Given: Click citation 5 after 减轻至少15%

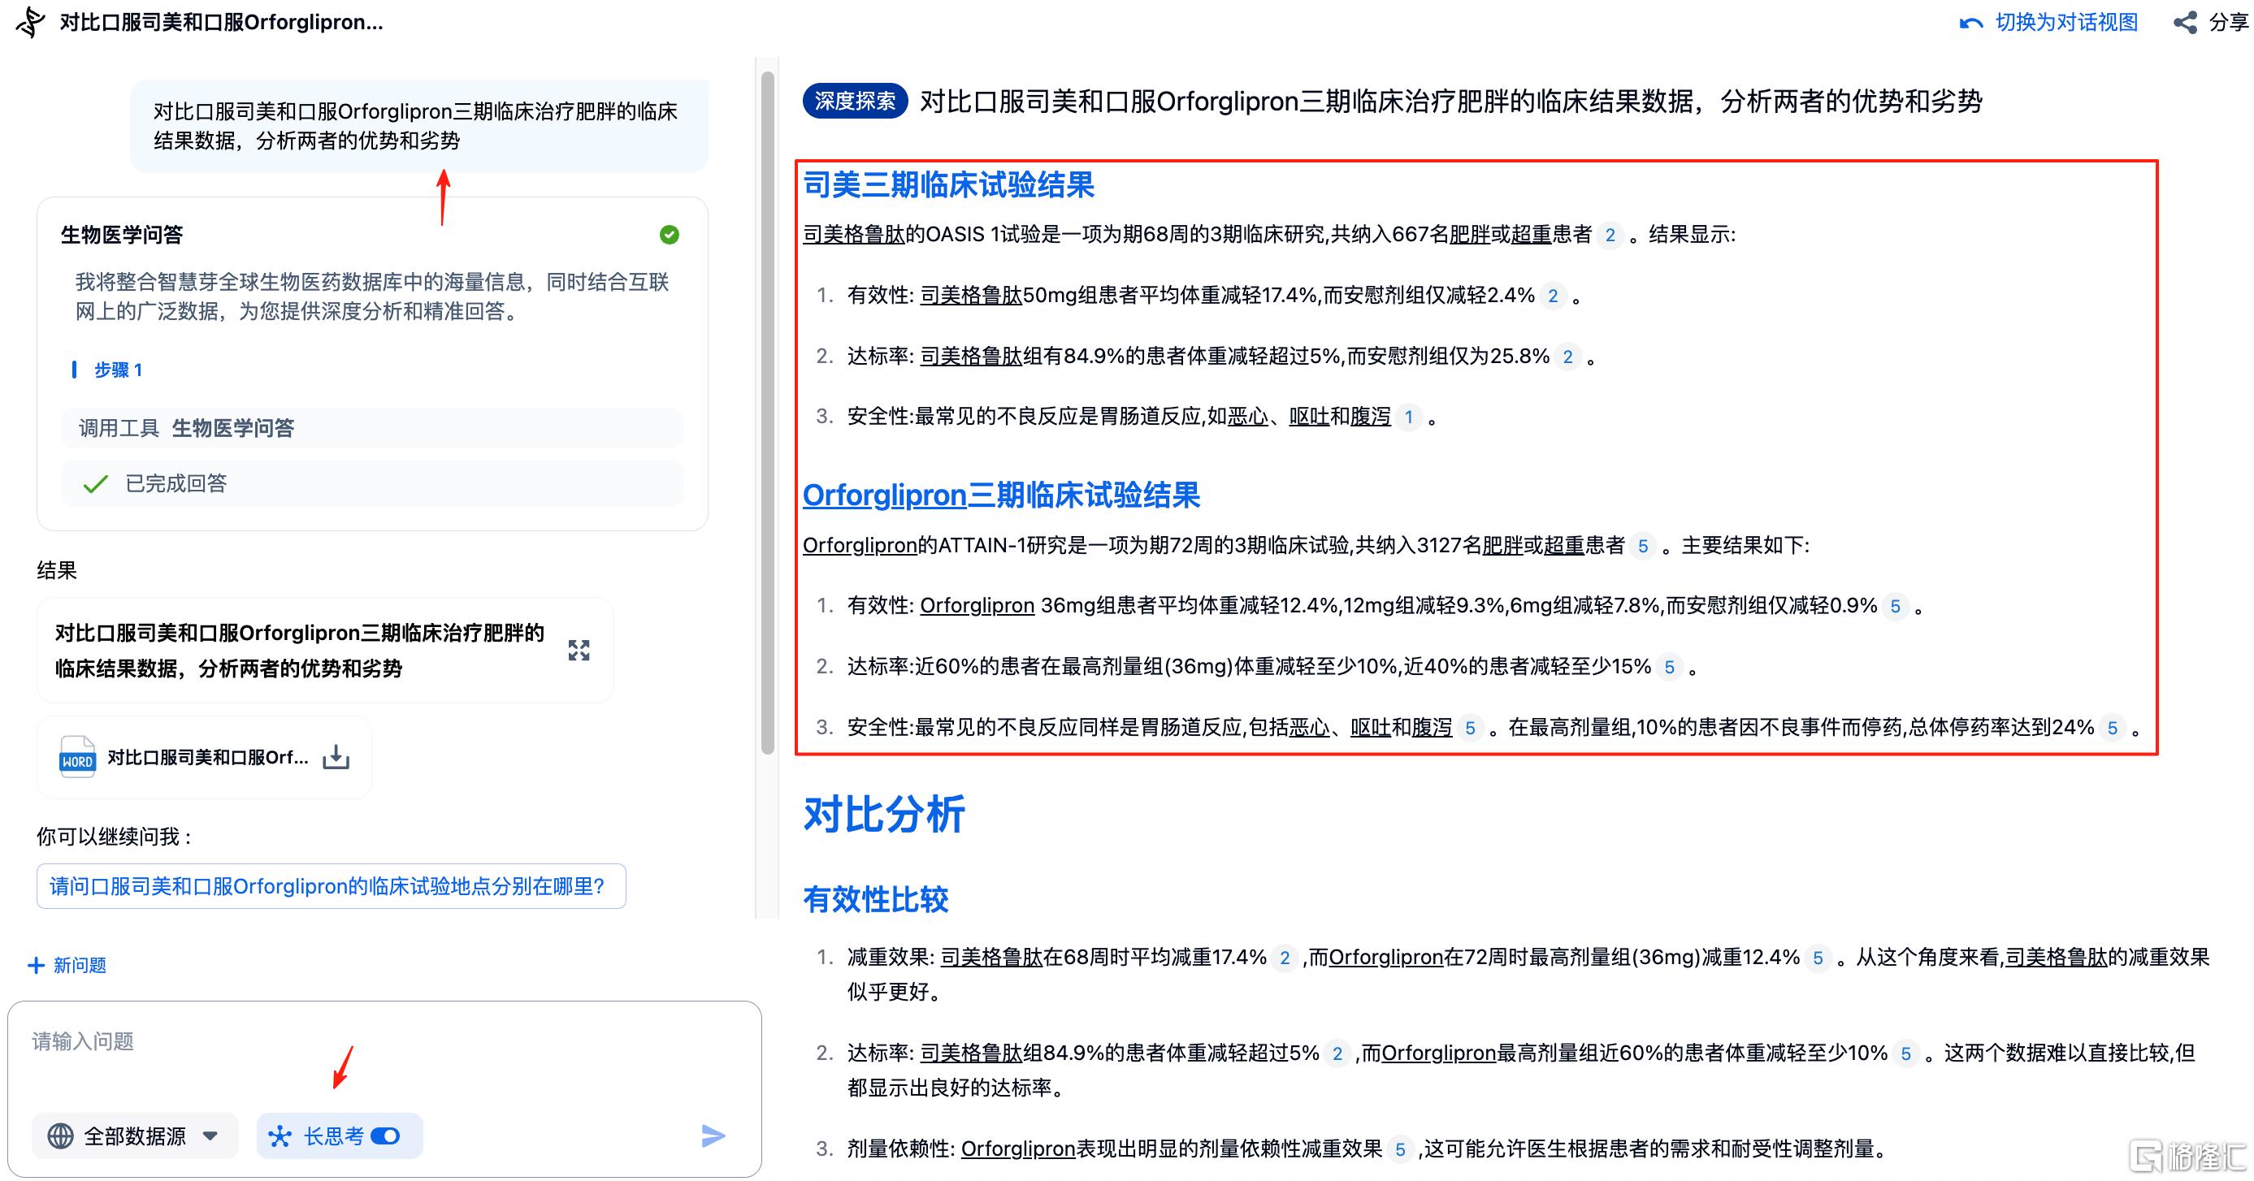Looking at the screenshot, I should pyautogui.click(x=1670, y=668).
